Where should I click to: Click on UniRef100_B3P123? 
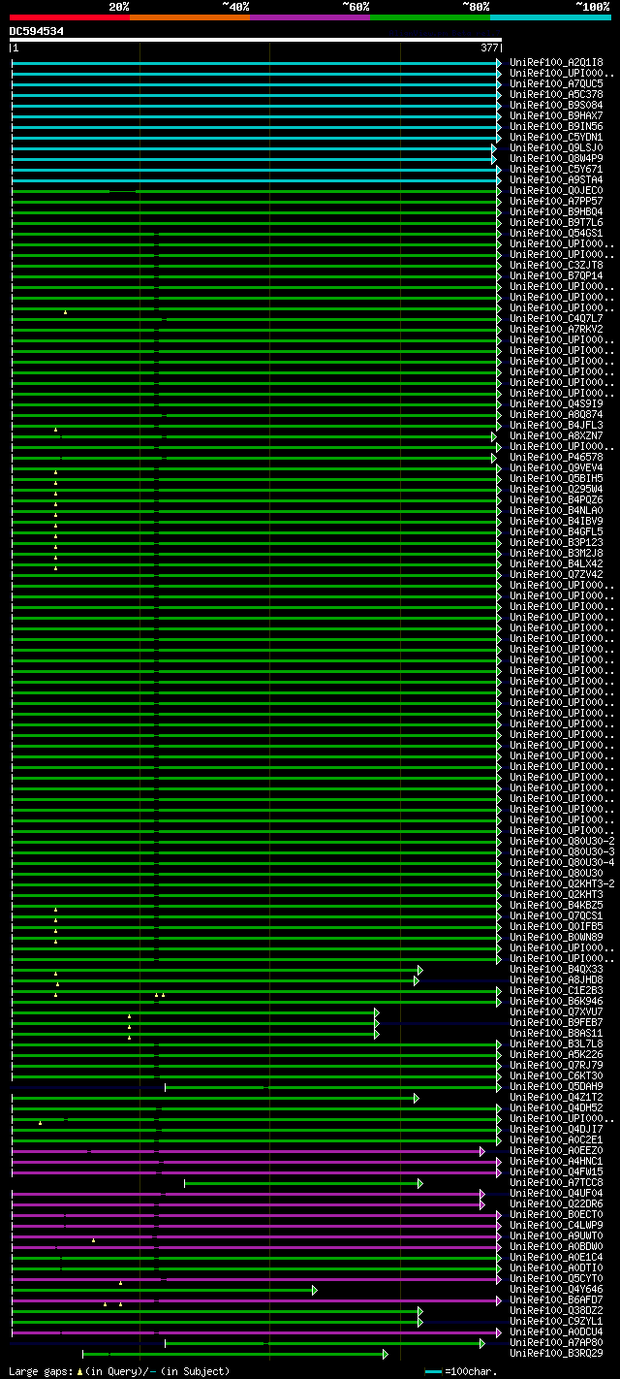pos(556,542)
